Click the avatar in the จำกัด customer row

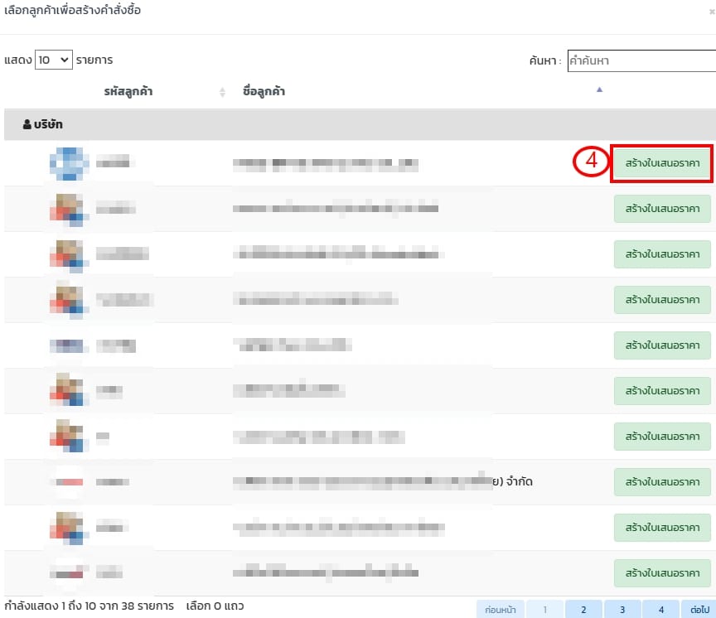(x=68, y=481)
